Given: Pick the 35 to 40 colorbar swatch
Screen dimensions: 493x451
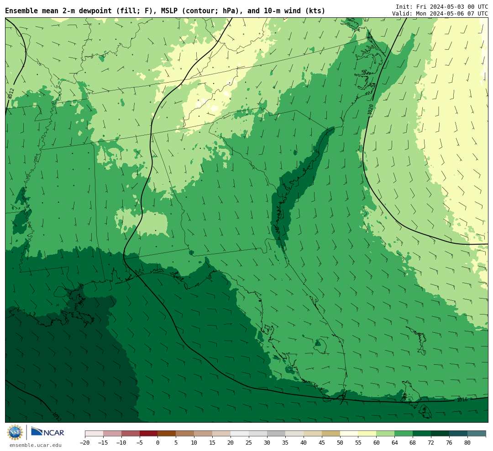Looking at the screenshot, I should click(294, 434).
